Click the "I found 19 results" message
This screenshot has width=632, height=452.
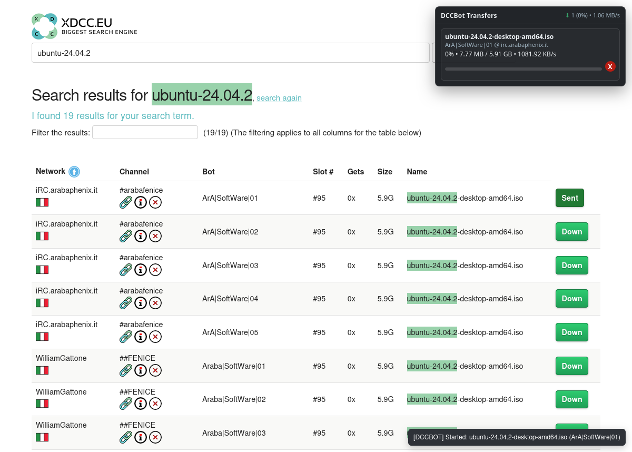(113, 116)
